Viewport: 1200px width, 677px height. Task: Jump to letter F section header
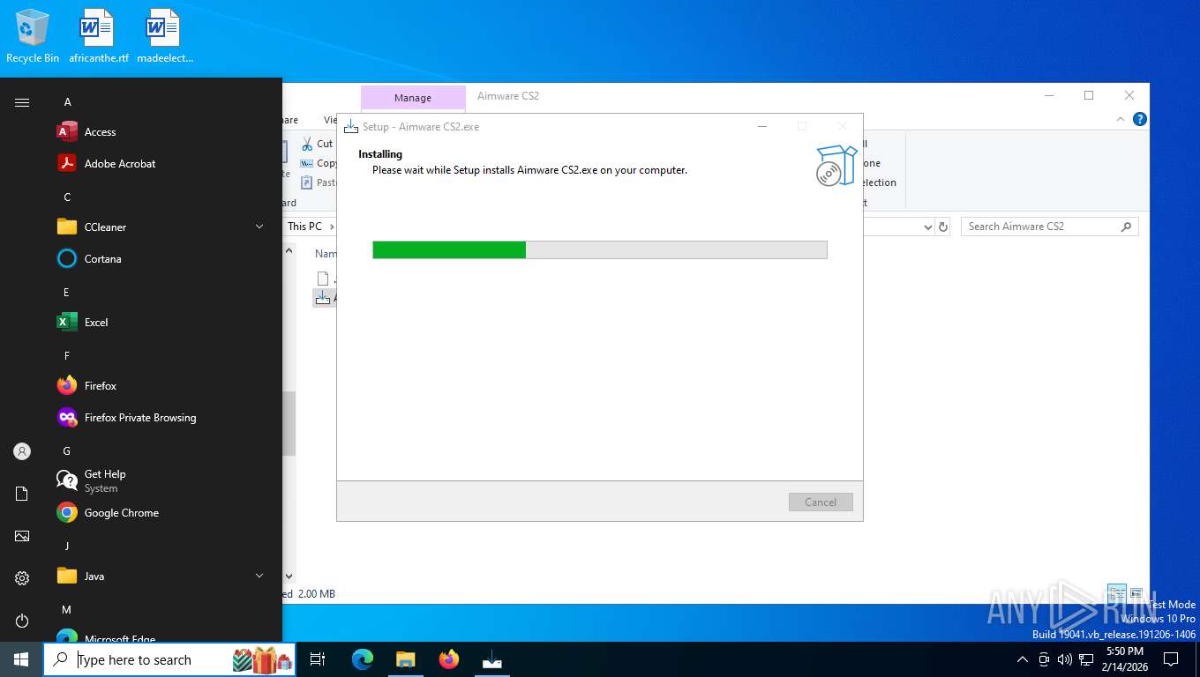(x=66, y=356)
